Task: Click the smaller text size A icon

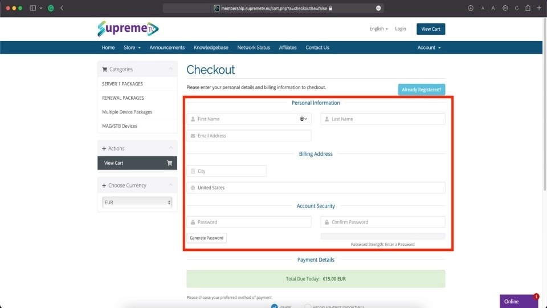Action: [483, 8]
